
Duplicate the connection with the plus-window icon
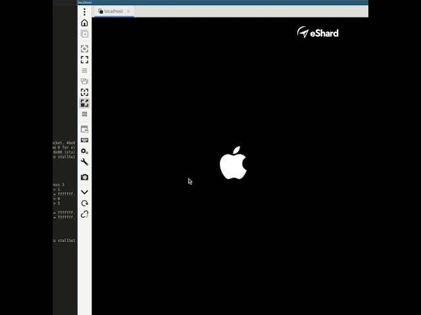tap(85, 33)
